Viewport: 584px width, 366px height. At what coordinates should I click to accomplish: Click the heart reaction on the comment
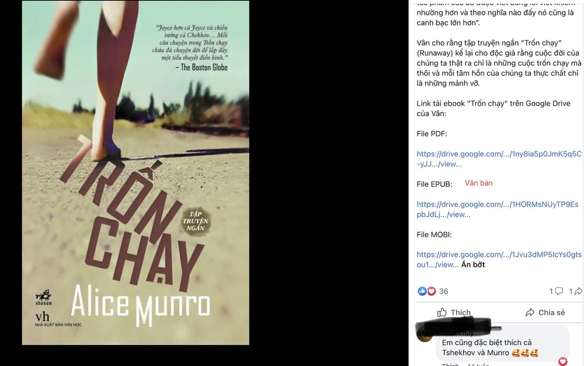pos(563,361)
